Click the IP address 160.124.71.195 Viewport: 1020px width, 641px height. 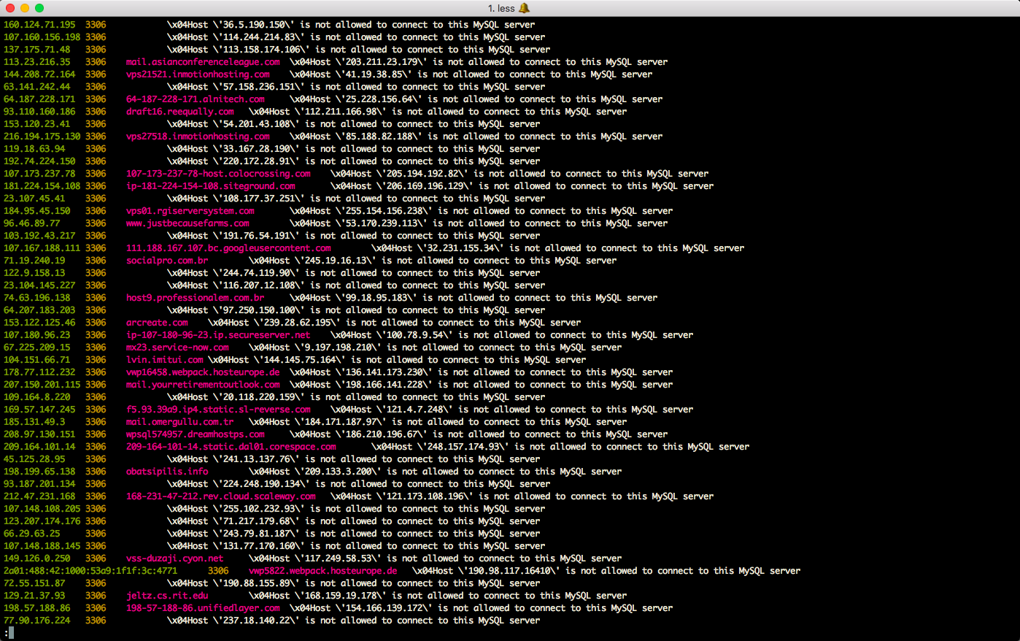(x=39, y=25)
